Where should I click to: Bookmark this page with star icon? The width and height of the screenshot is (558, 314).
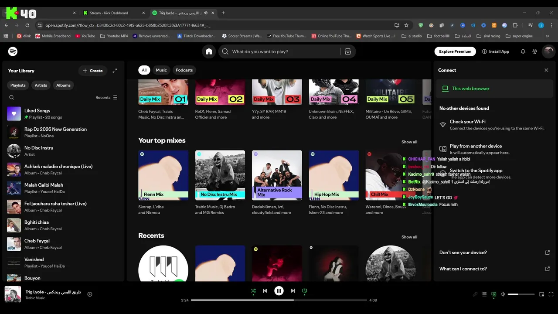[x=406, y=25]
